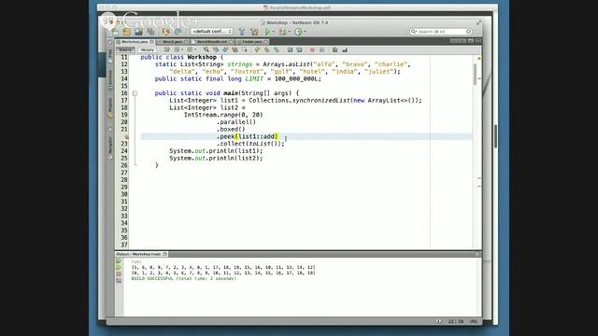Run the project with green play icon

(267, 32)
